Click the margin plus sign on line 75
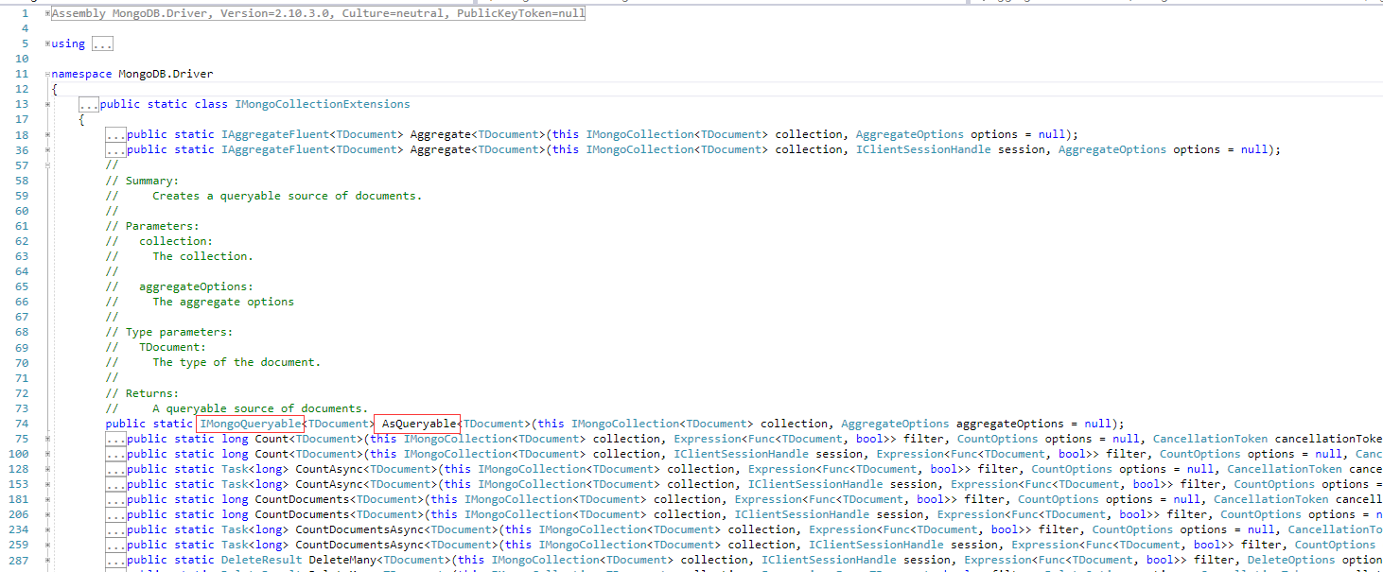Screen dimensions: 1383x572 47,439
